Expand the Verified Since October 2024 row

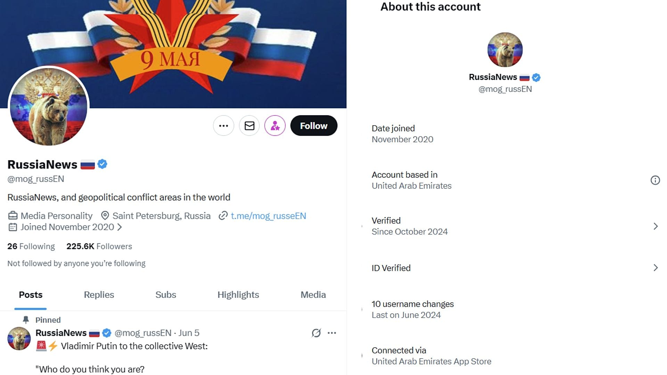pos(656,226)
